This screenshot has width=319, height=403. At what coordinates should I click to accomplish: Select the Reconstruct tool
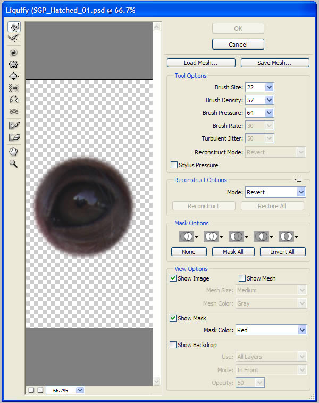(14, 38)
